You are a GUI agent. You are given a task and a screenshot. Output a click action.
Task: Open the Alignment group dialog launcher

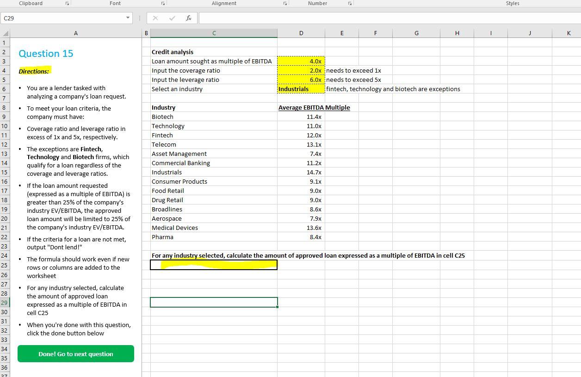(x=285, y=3)
